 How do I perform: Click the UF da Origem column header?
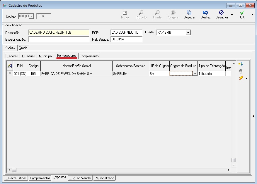[159, 66]
